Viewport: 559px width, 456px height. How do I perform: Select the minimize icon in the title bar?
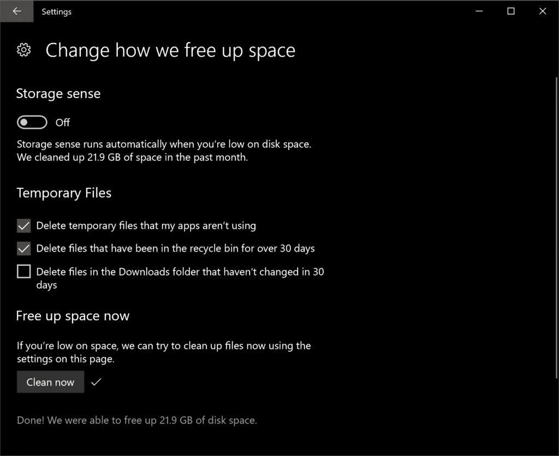point(479,11)
